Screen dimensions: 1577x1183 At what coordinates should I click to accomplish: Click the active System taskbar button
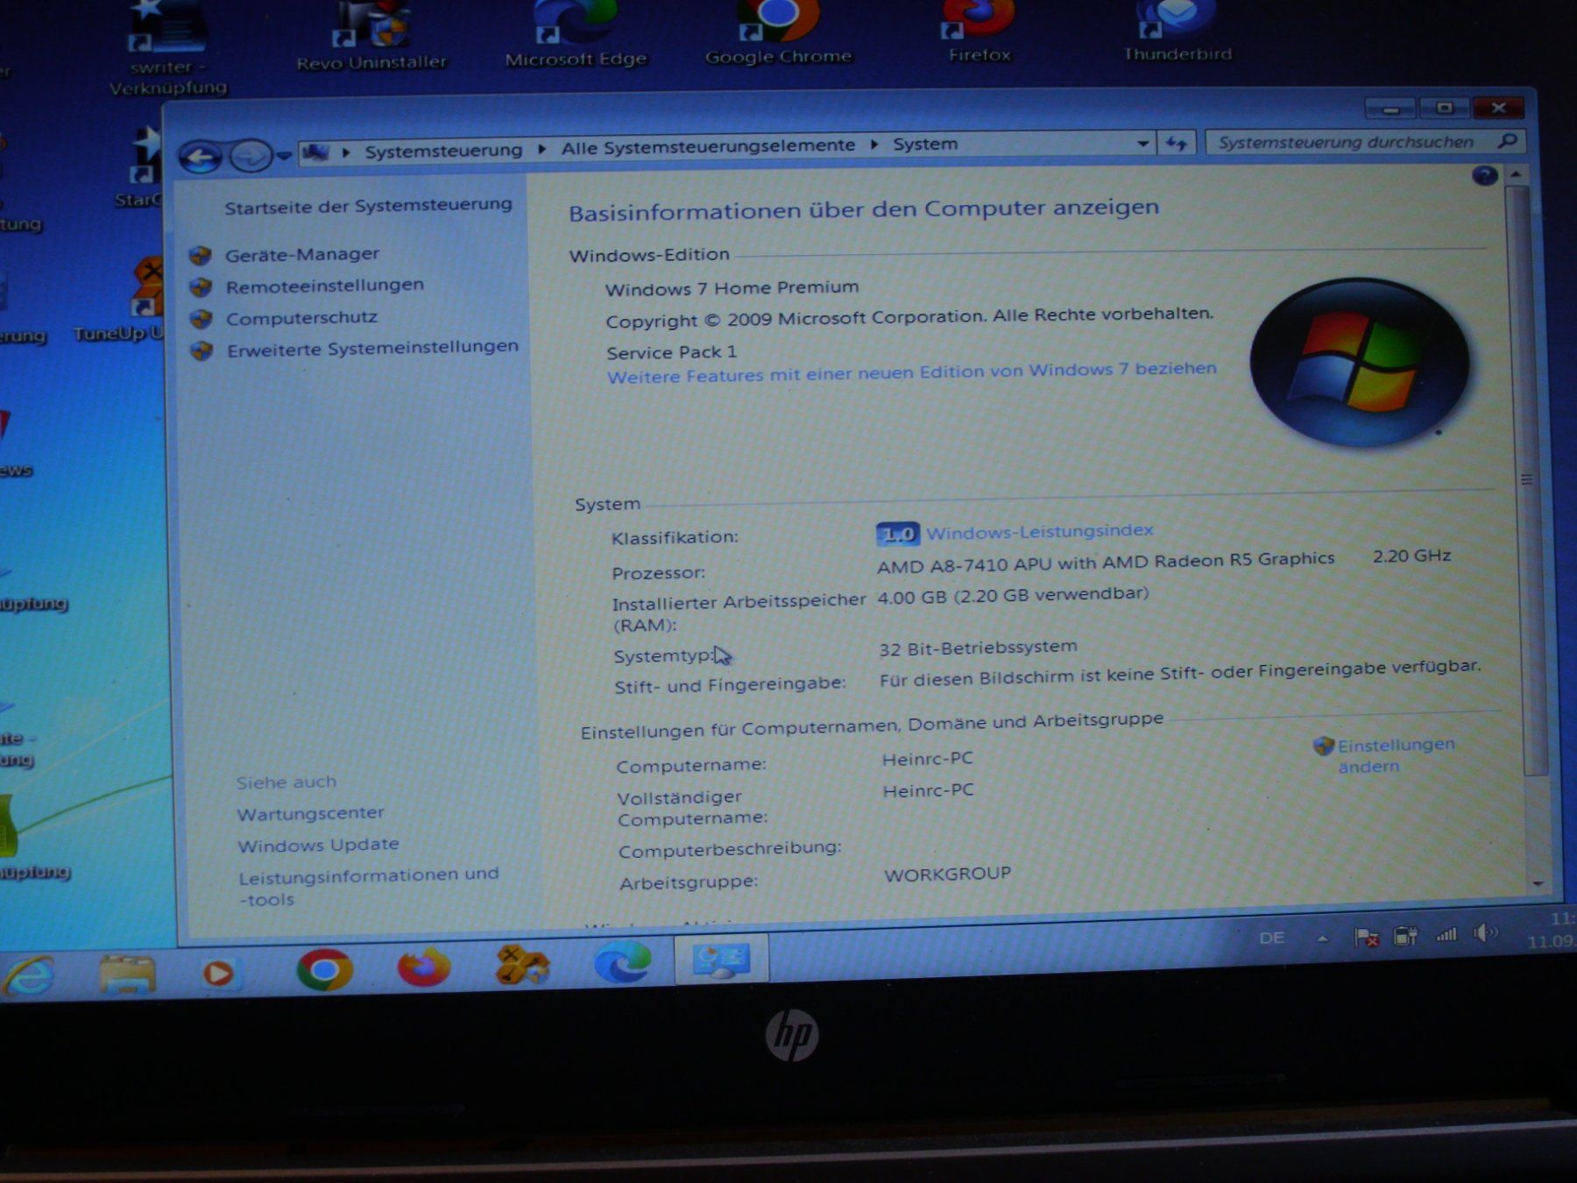pyautogui.click(x=721, y=960)
